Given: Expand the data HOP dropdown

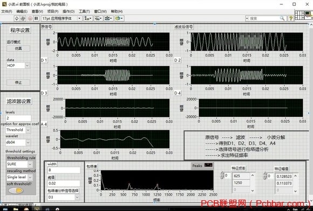Looking at the screenshot, I should tap(28, 66).
